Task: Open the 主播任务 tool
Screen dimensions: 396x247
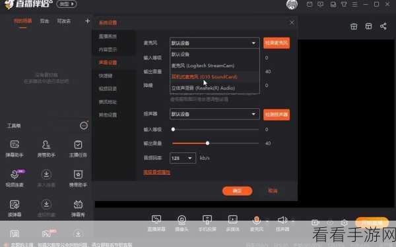Action: click(78, 149)
